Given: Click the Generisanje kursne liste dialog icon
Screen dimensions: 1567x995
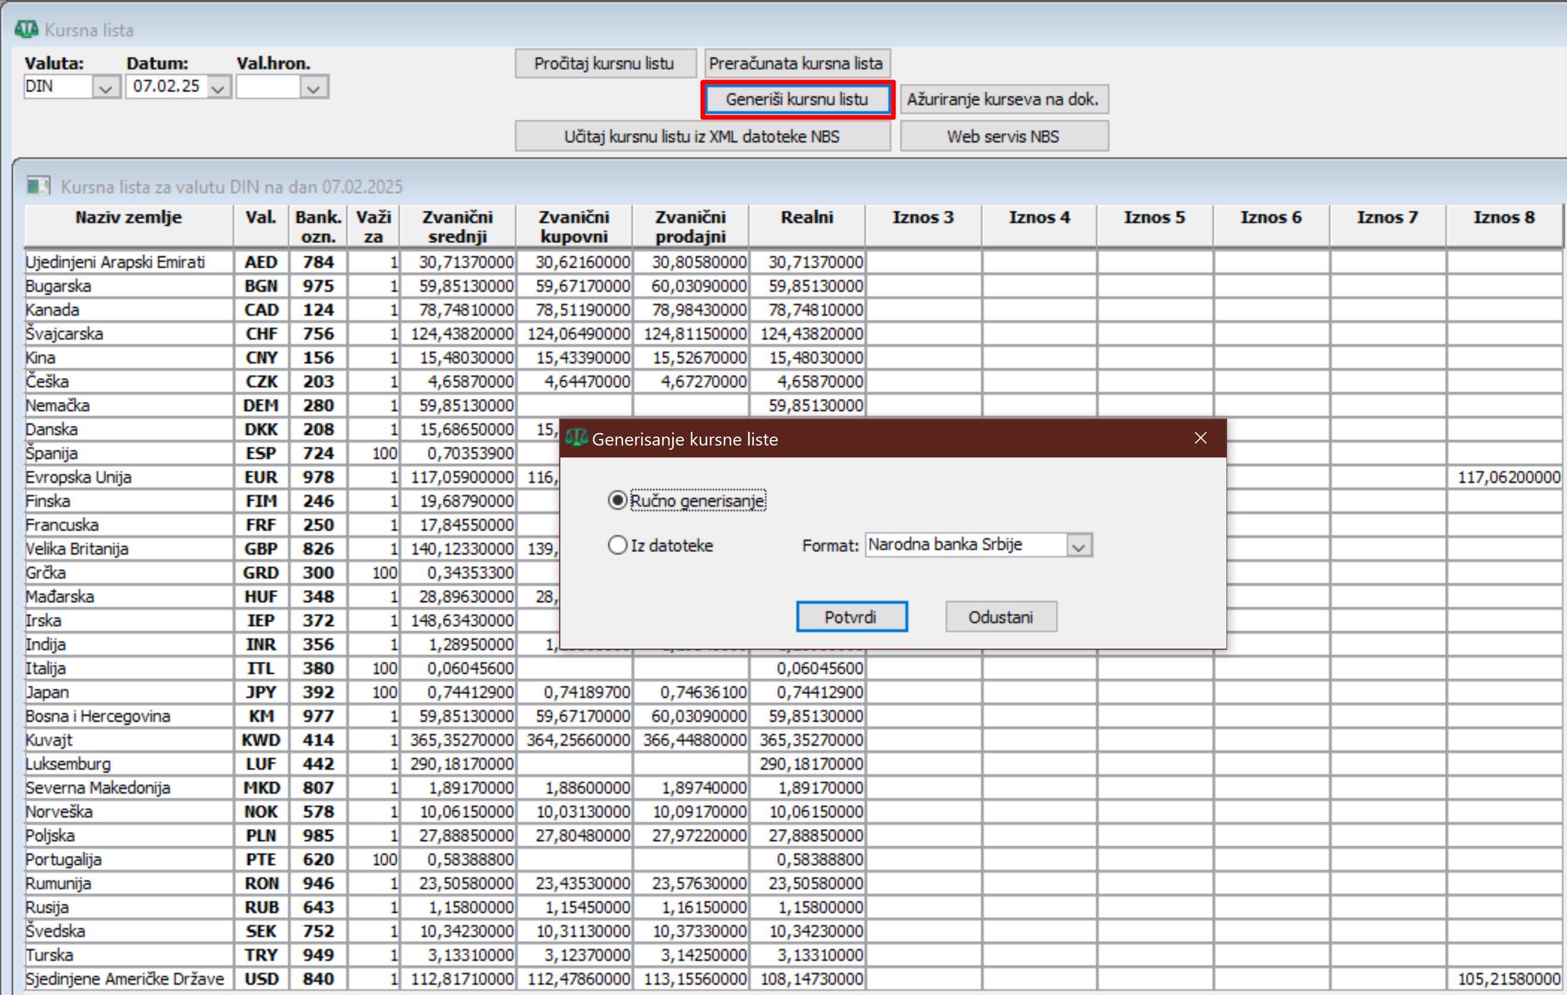Looking at the screenshot, I should (576, 438).
